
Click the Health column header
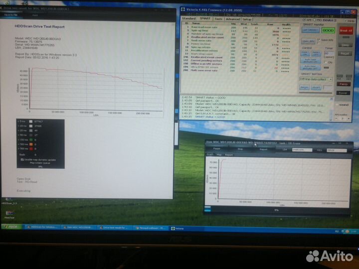coord(286,24)
